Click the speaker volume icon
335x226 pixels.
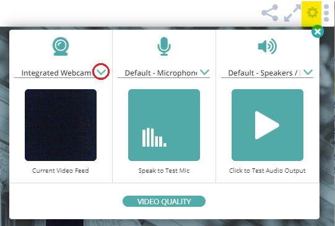(x=268, y=46)
